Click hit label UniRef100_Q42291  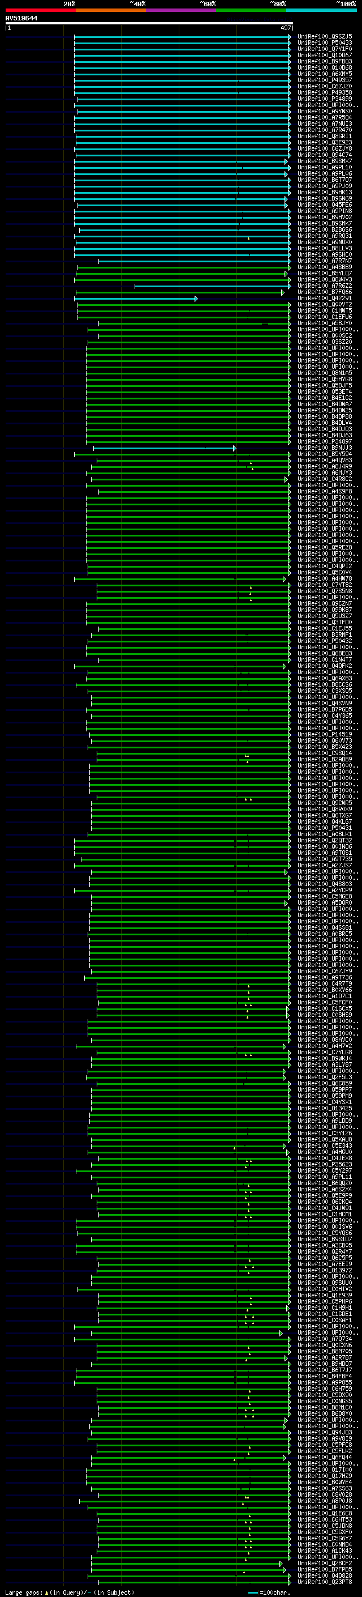coord(325,298)
